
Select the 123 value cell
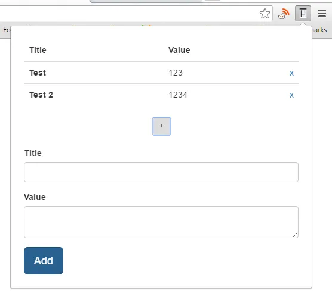point(176,73)
